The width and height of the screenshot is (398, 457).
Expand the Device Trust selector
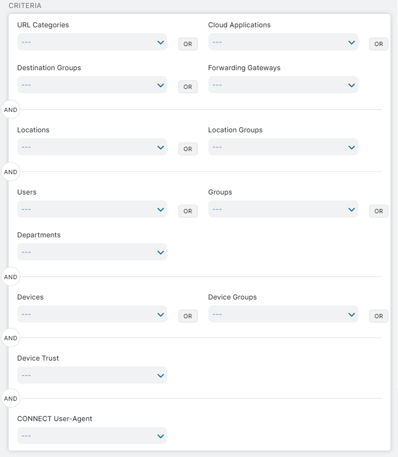pos(92,375)
